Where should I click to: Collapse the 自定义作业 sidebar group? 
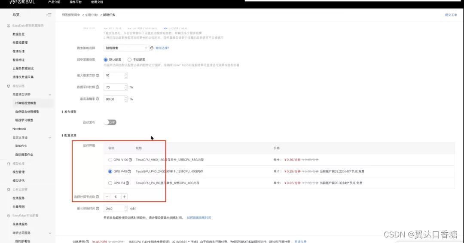pyautogui.click(x=50, y=137)
